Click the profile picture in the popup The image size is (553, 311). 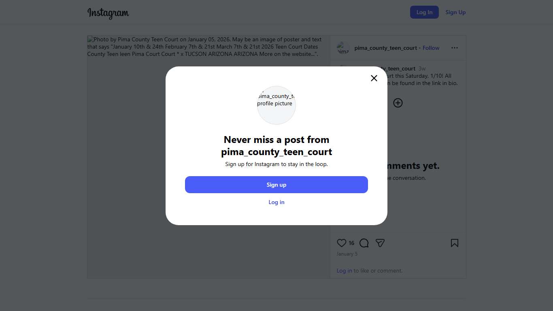pos(276,105)
